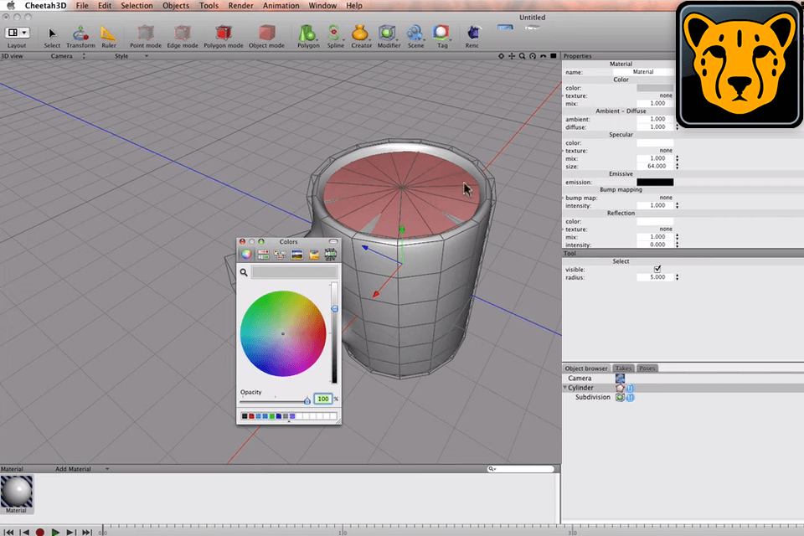Open the Layout dropdown
Viewport: 804px width, 536px height.
[17, 33]
